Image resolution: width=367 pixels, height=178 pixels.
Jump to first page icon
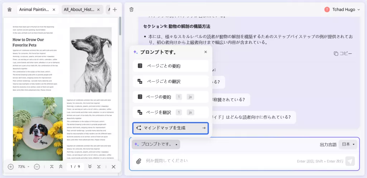[x=52, y=167]
